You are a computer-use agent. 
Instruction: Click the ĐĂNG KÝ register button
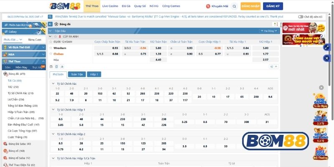(x=273, y=6)
